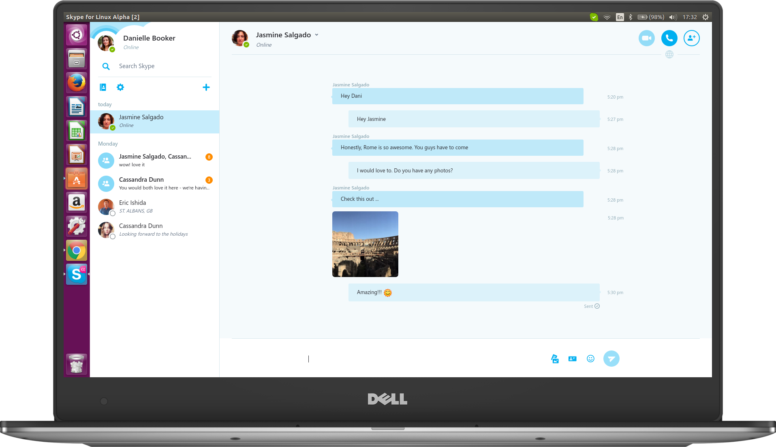Viewport: 776px width, 447px height.
Task: Click the globe icon below call buttons
Action: (x=669, y=54)
